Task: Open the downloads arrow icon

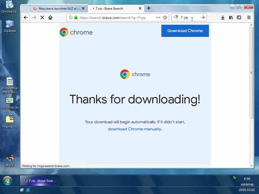Action: 223,17
